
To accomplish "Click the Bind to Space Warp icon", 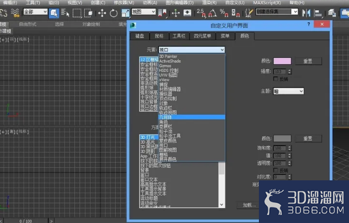I will pyautogui.click(x=15, y=13).
